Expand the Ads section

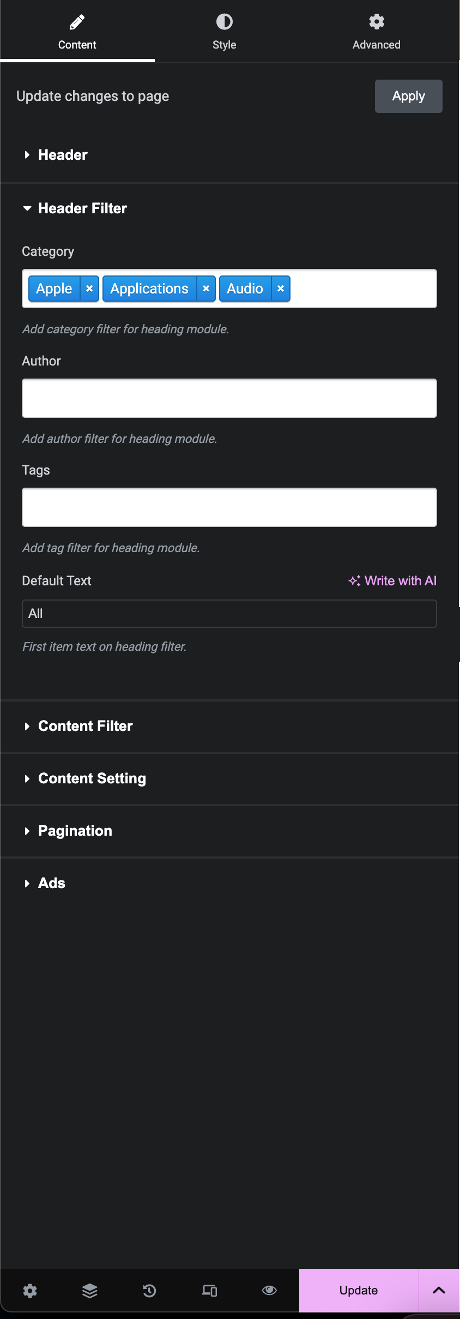51,883
